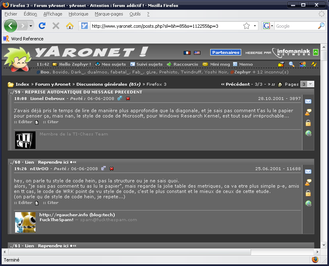The height and width of the screenshot is (266, 329).
Task: Click the Partenaires button
Action: pos(226,52)
